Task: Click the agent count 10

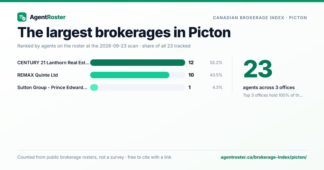Action: pyautogui.click(x=191, y=75)
